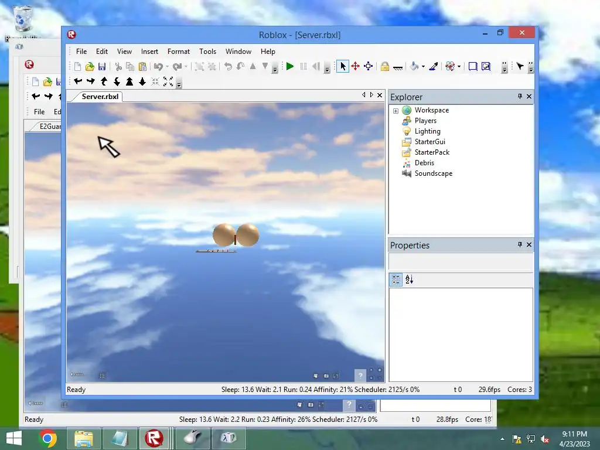Open the View menu
600x450 pixels.
click(x=124, y=52)
